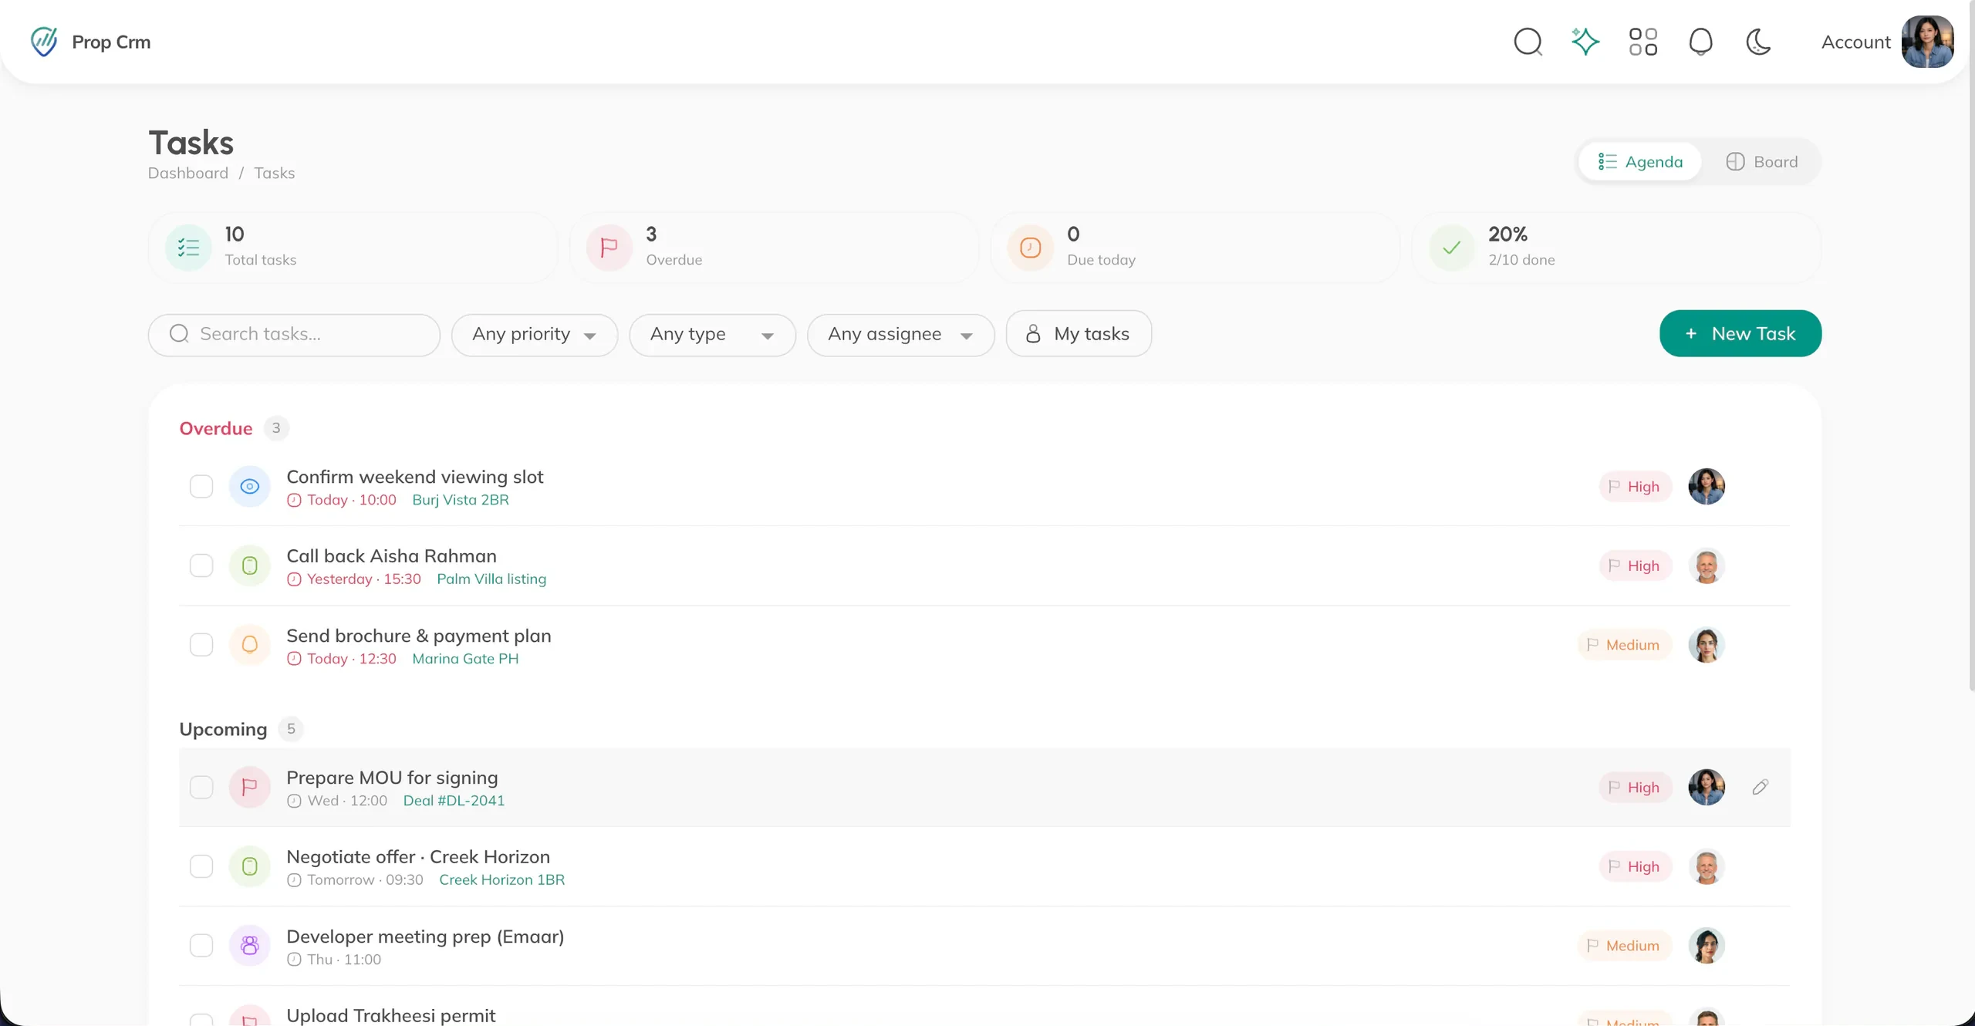The height and width of the screenshot is (1026, 1975).
Task: Open Deal #DL-2041 link
Action: [x=454, y=801]
